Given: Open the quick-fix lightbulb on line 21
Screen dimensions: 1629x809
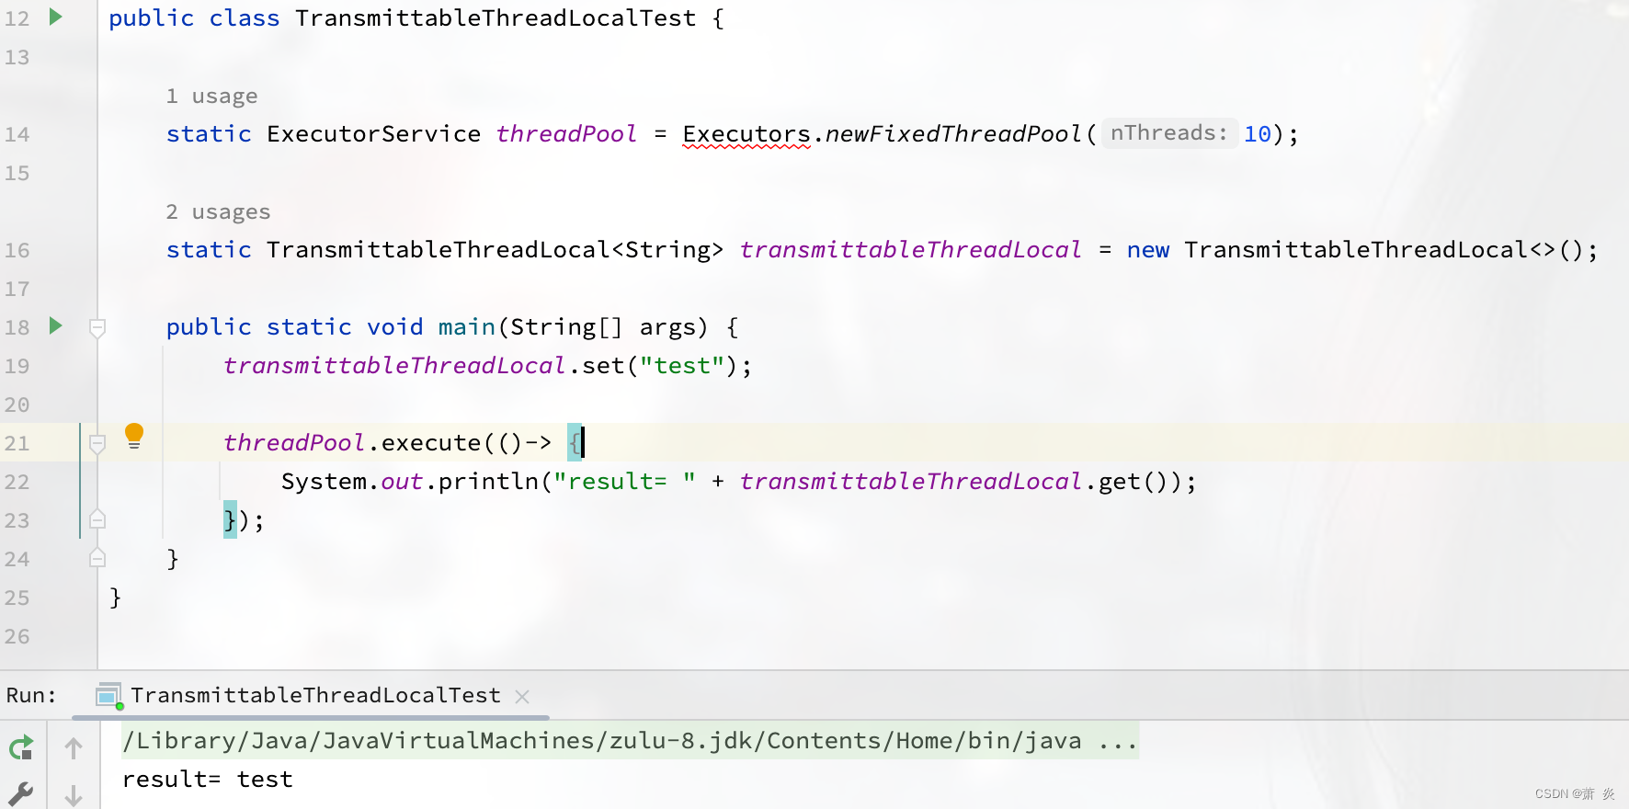Looking at the screenshot, I should 134,436.
